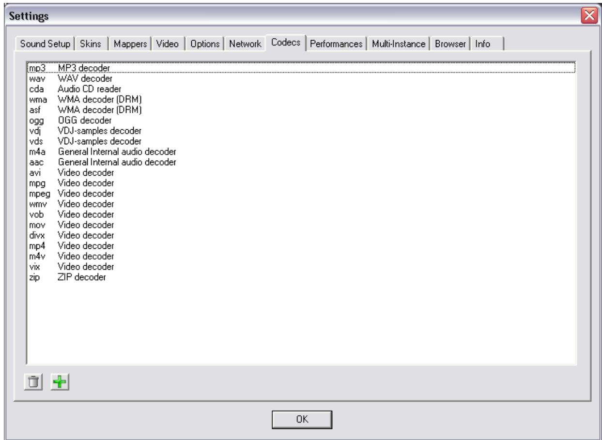This screenshot has height=440, width=602.
Task: Select the divx Video decoder row
Action: [301, 235]
